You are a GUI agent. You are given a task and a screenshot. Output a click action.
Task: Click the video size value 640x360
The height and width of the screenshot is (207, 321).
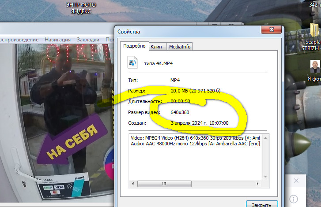pos(180,112)
